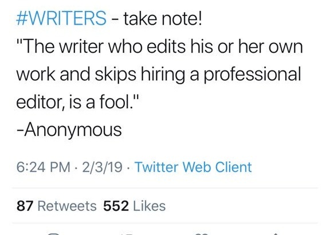Tap the share arrow icon
330x235 pixels.
click(x=276, y=234)
